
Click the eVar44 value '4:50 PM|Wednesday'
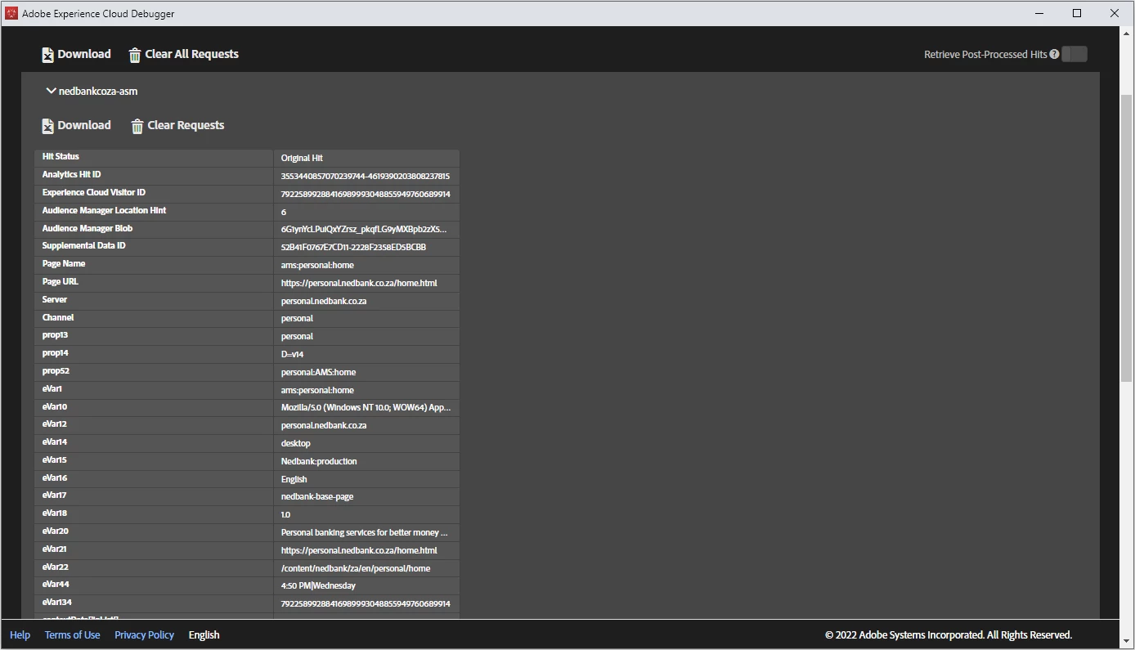point(318,586)
